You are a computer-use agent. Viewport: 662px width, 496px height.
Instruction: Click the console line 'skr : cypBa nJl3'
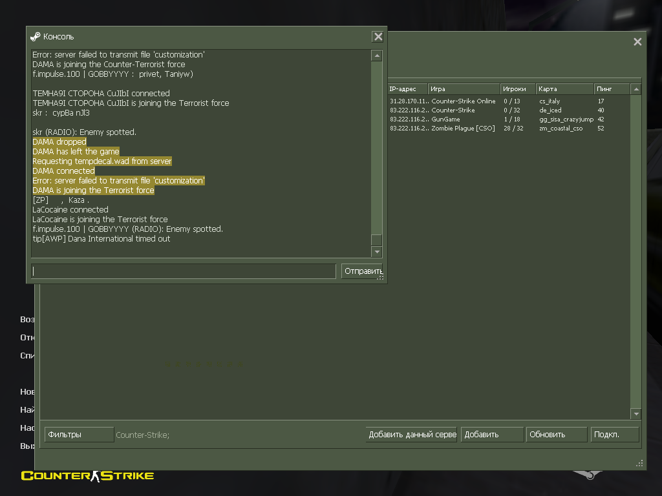click(x=61, y=113)
